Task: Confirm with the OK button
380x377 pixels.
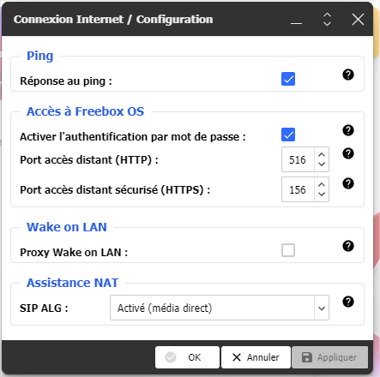Action: tap(187, 357)
